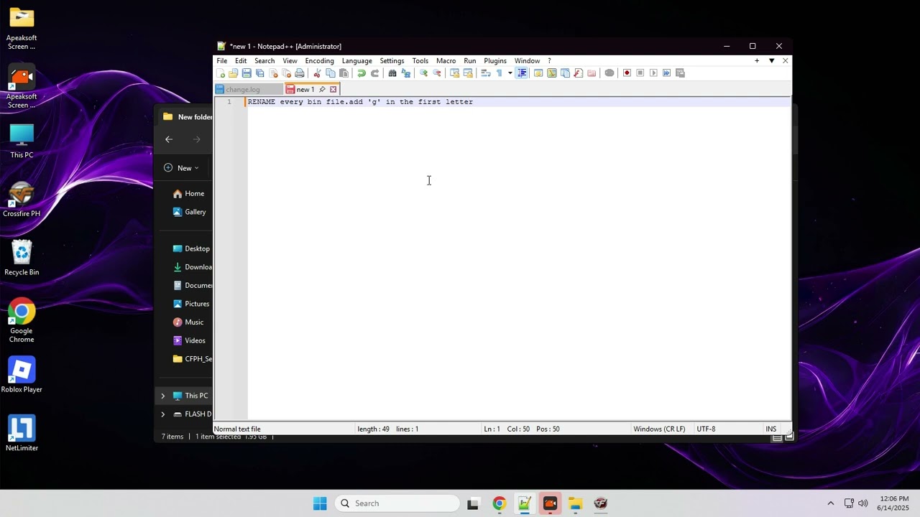Open Gallery in the File Explorer sidebar
The height and width of the screenshot is (517, 920).
coord(190,212)
